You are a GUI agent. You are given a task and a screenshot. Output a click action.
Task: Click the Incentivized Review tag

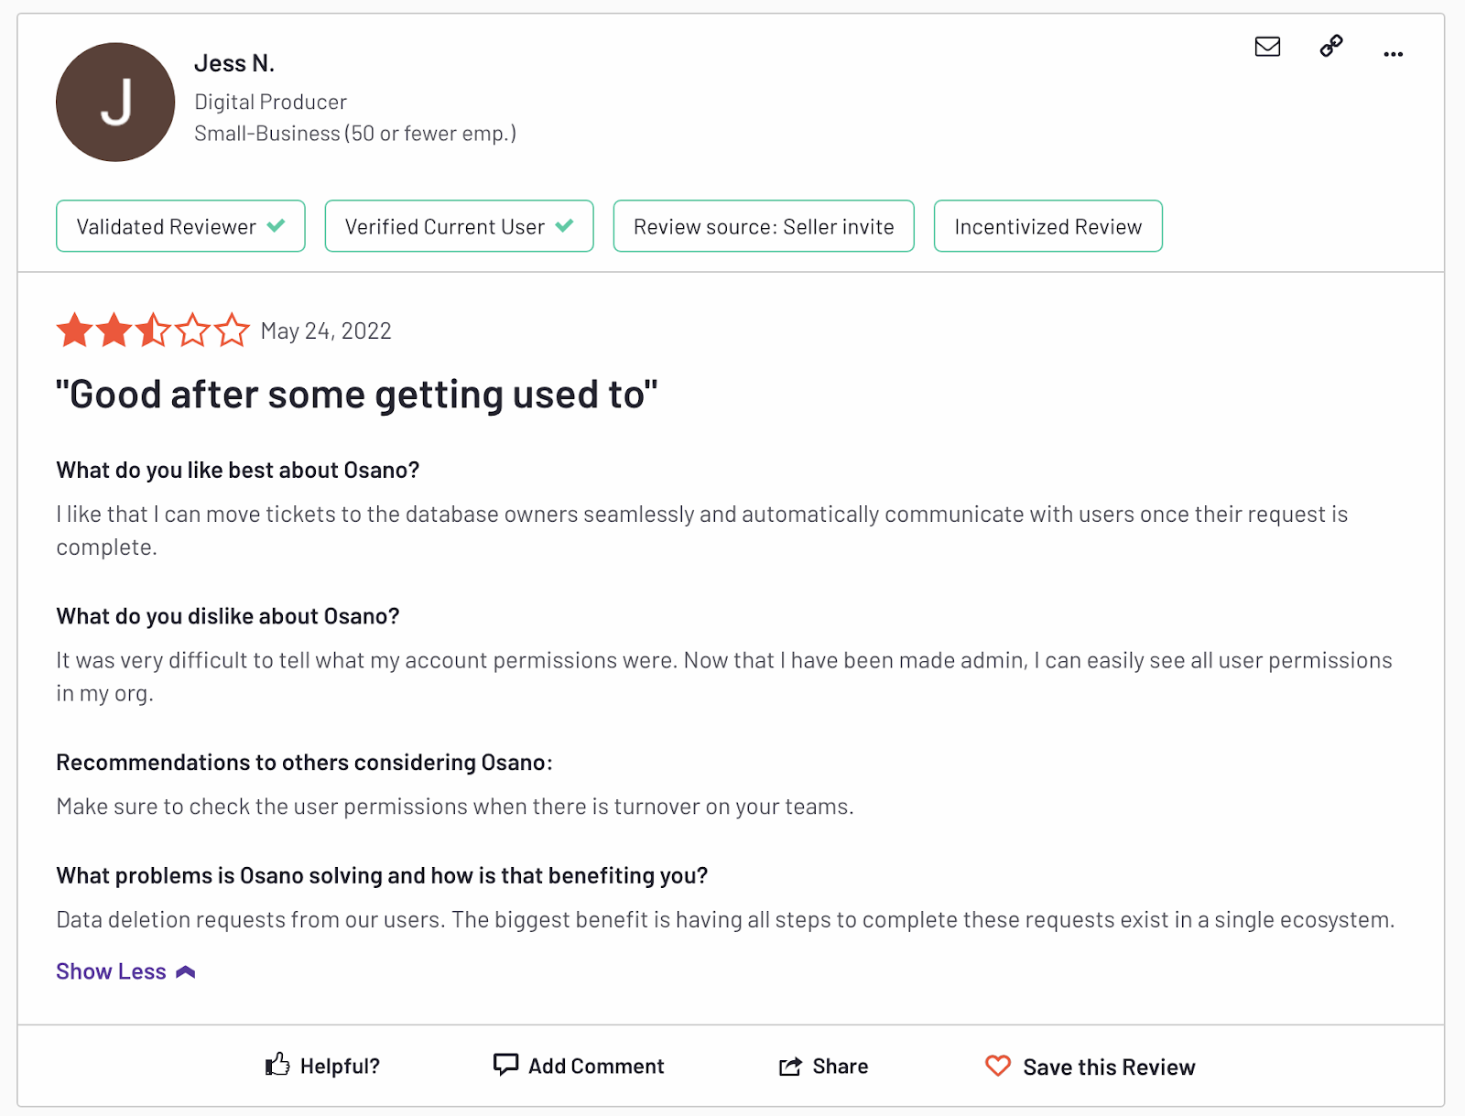point(1047,226)
